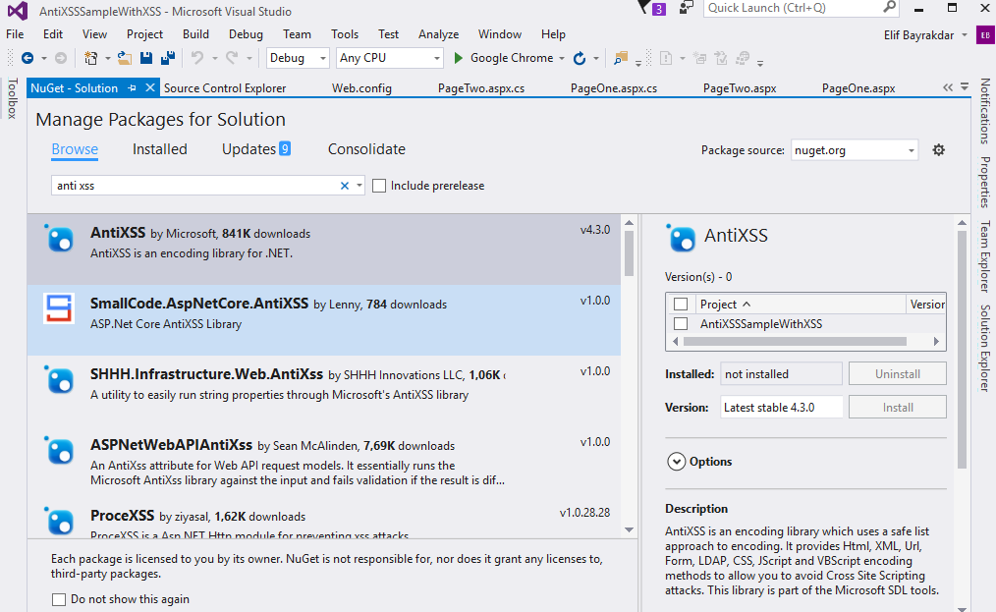Click the Install button

[x=898, y=408]
